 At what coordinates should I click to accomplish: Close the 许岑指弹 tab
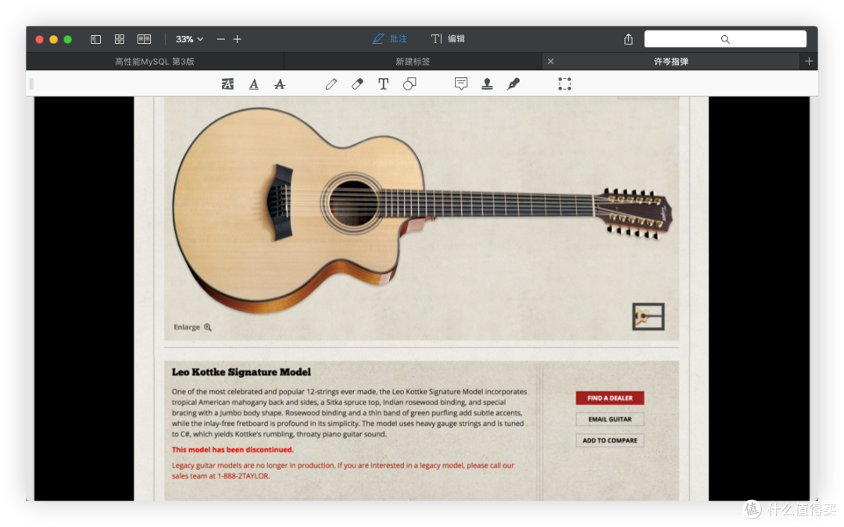[x=551, y=62]
